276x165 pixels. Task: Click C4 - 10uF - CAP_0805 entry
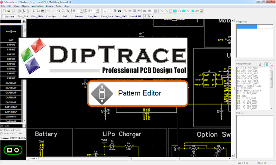coord(248,76)
